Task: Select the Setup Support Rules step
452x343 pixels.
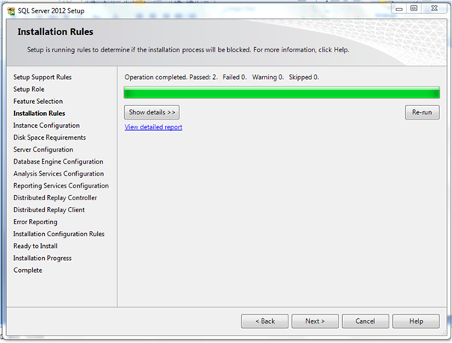Action: click(43, 77)
